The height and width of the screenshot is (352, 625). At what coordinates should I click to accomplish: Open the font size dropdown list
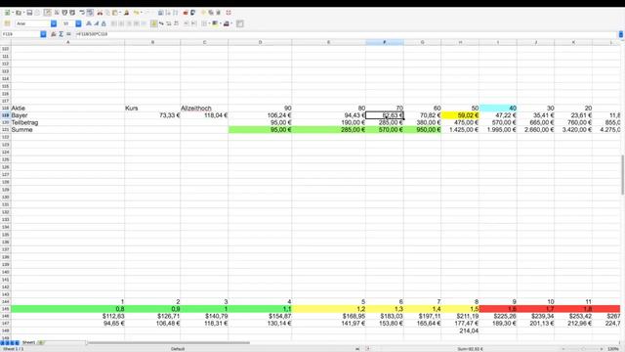point(78,23)
